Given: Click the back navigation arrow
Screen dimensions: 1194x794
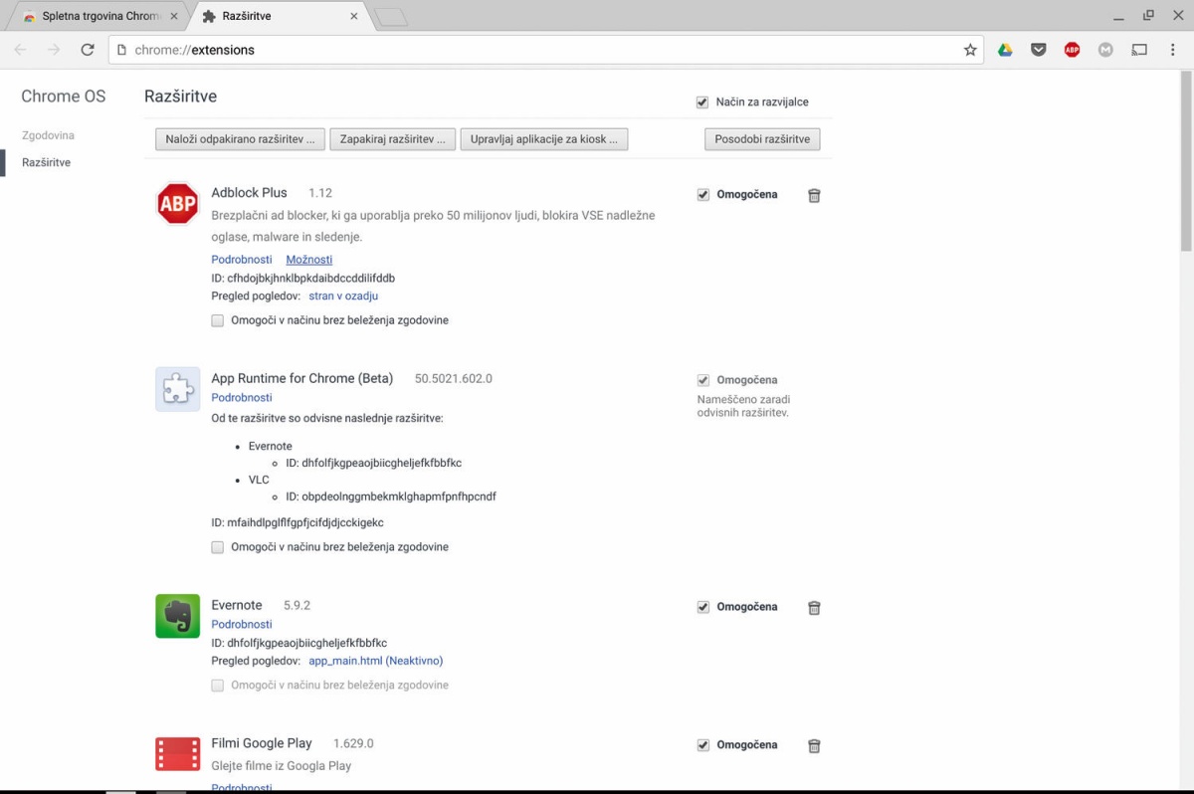Looking at the screenshot, I should (21, 50).
